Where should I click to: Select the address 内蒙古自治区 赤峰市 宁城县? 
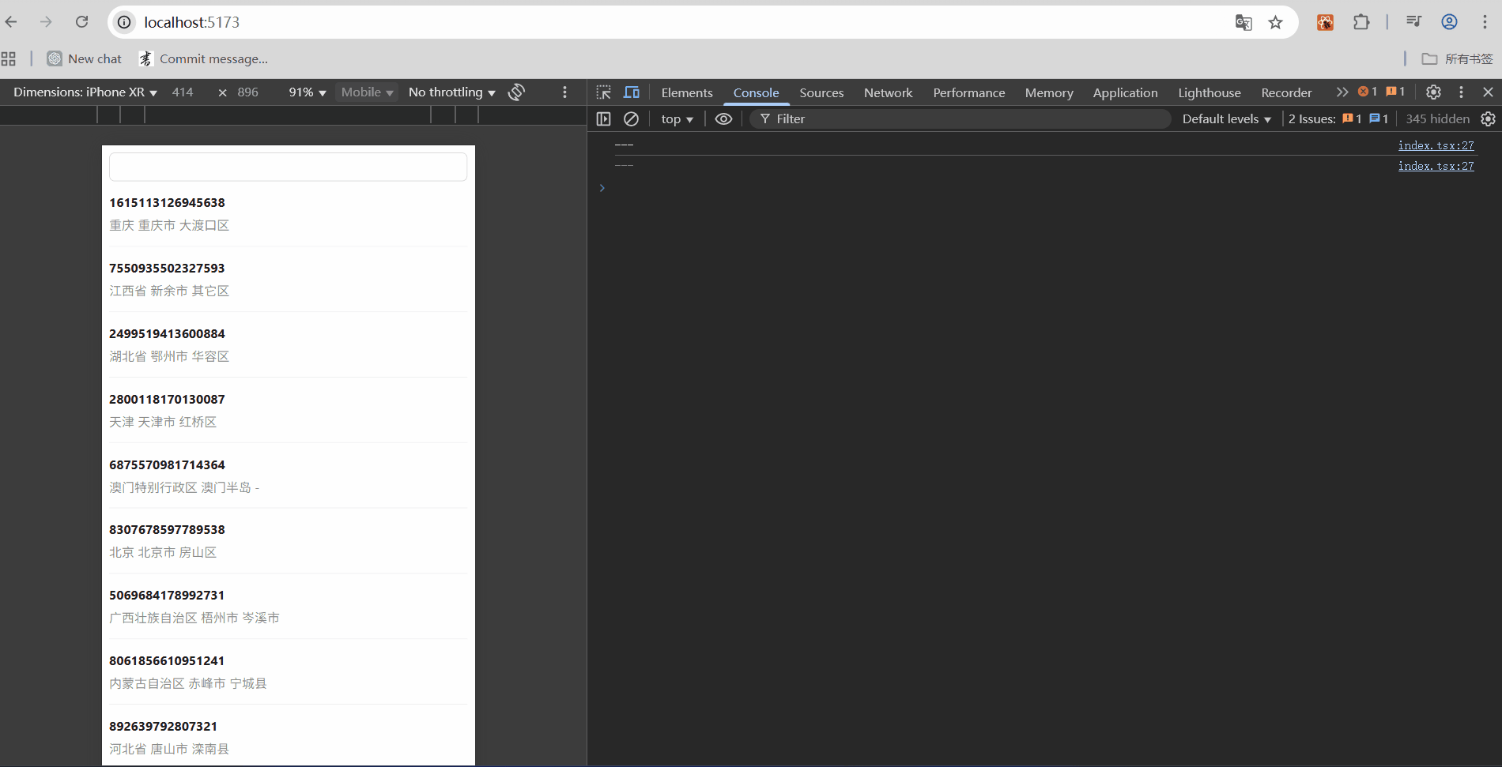188,683
